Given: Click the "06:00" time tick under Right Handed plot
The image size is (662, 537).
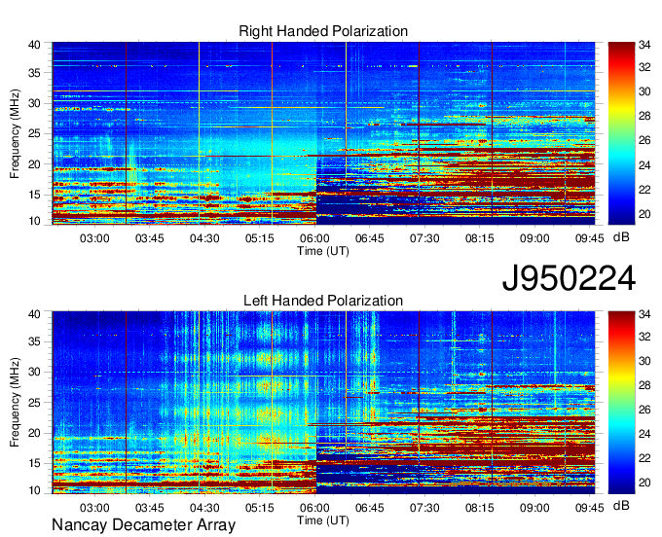Looking at the screenshot, I should (x=314, y=238).
